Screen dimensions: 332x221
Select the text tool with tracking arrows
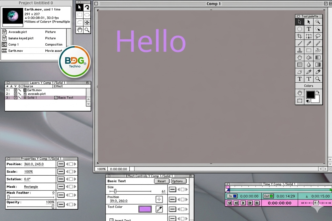pyautogui.click(x=309, y=79)
